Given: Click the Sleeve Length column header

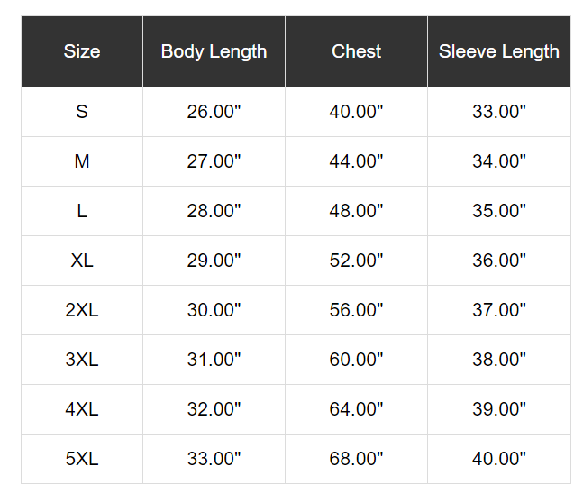Looking at the screenshot, I should click(x=499, y=51).
